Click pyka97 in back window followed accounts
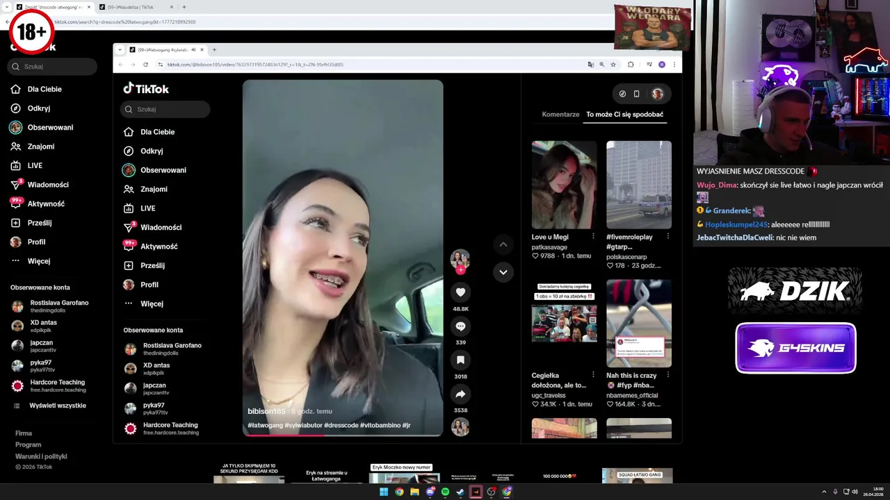 click(x=42, y=365)
